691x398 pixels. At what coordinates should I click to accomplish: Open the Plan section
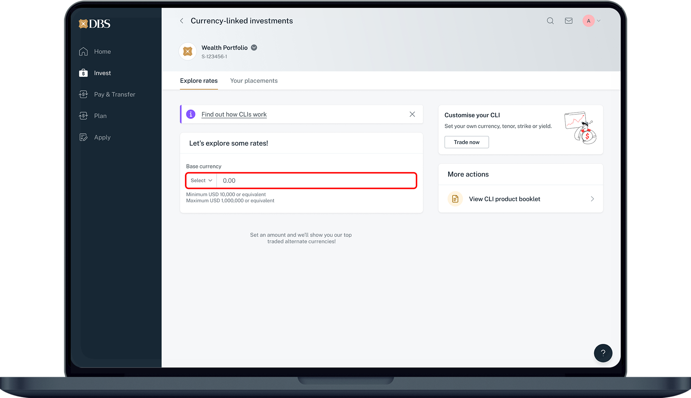click(100, 116)
